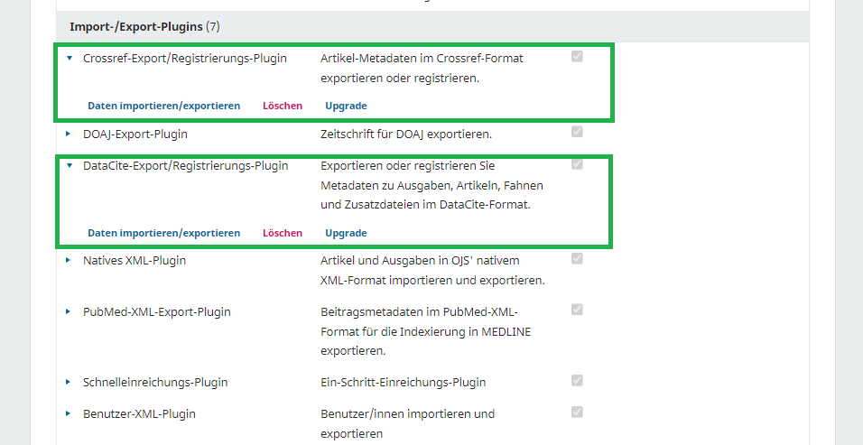Toggle the DOAJ-Export-Plugin checkbox
This screenshot has width=863, height=445.
coord(577,133)
